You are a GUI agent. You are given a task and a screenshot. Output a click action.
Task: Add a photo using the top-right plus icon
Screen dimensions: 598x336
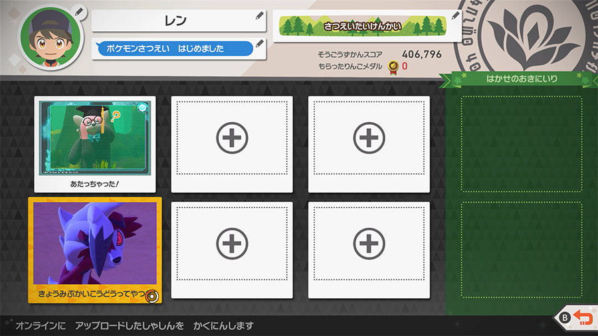coord(369,139)
